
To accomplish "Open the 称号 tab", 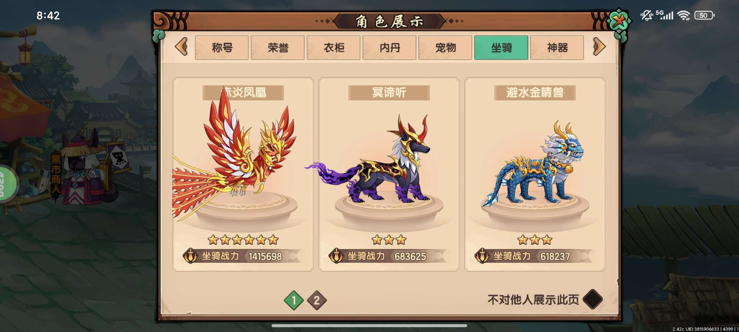I will coord(222,48).
